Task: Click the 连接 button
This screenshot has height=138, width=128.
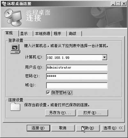Action: [x=38, y=128]
